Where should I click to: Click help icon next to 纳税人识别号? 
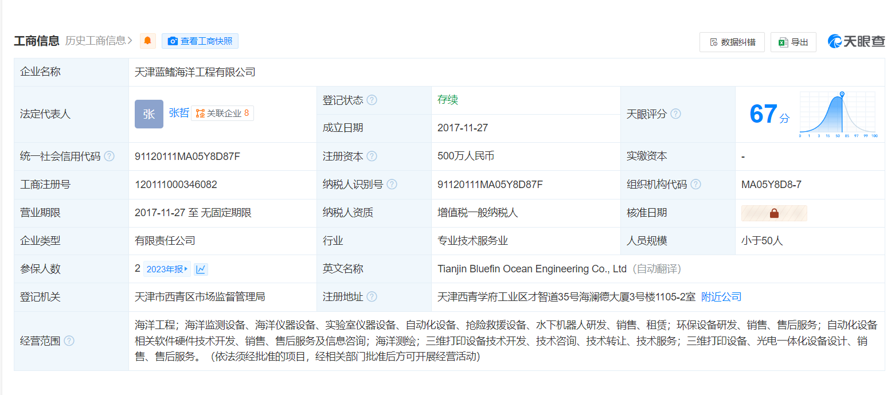click(x=392, y=185)
